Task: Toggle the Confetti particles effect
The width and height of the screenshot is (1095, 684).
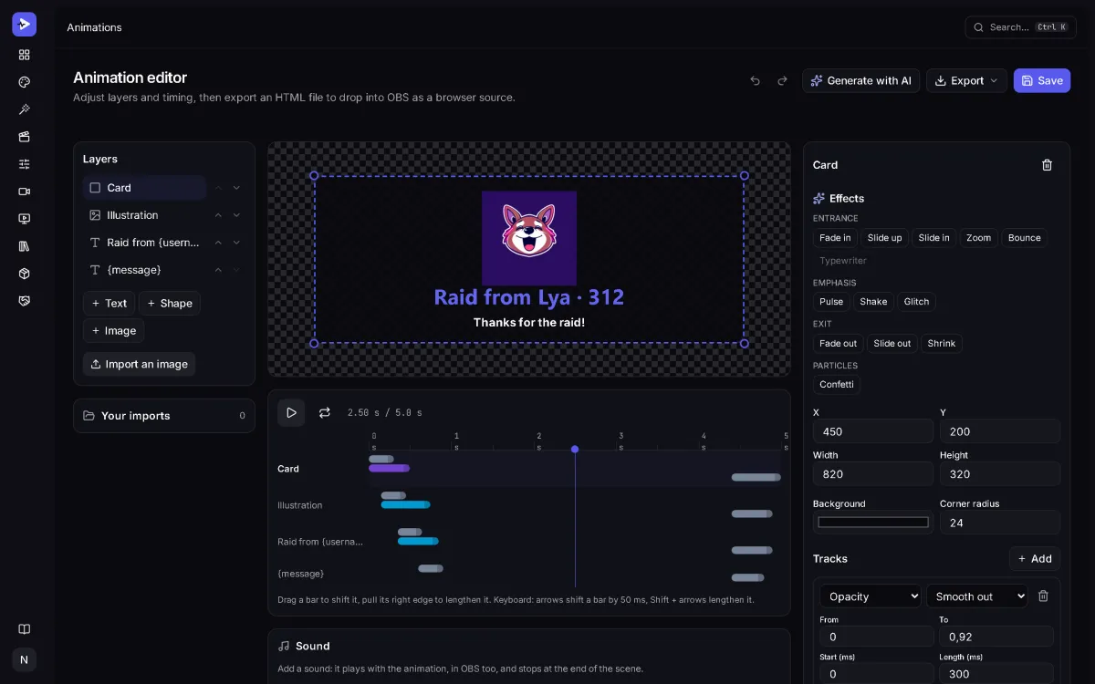Action: click(x=837, y=385)
